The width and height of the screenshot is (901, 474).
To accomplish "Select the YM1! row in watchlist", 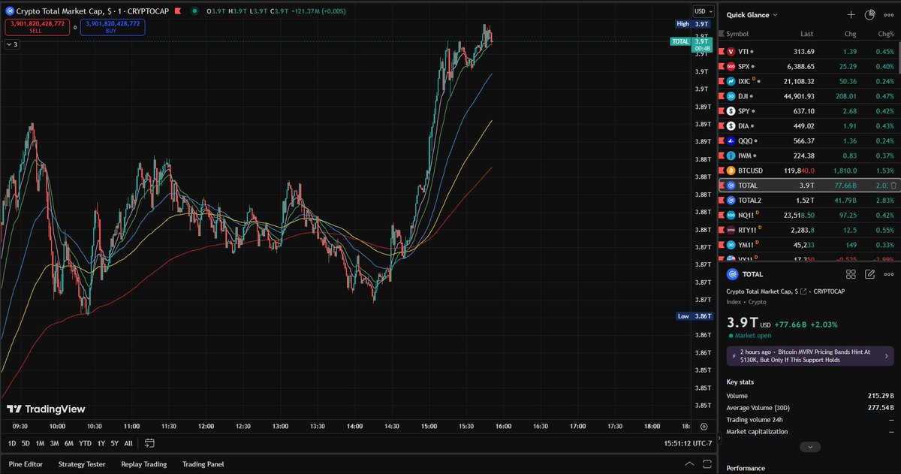I will click(x=809, y=245).
